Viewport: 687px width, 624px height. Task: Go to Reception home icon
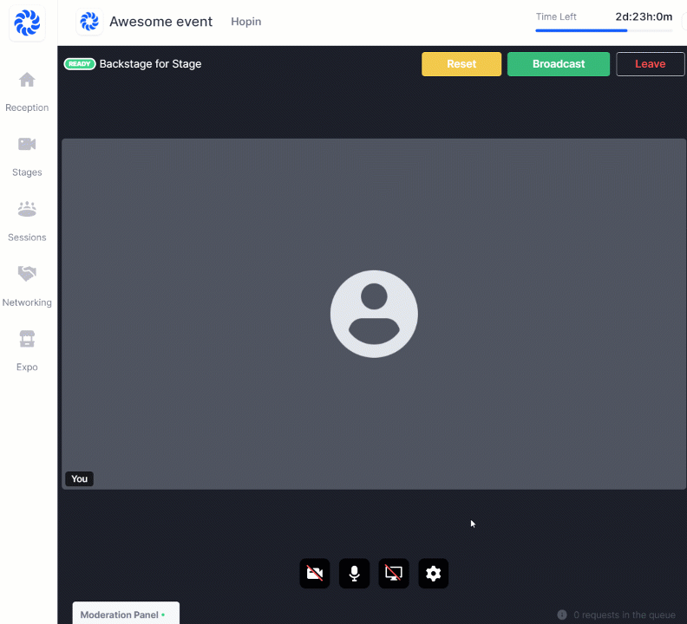point(27,80)
